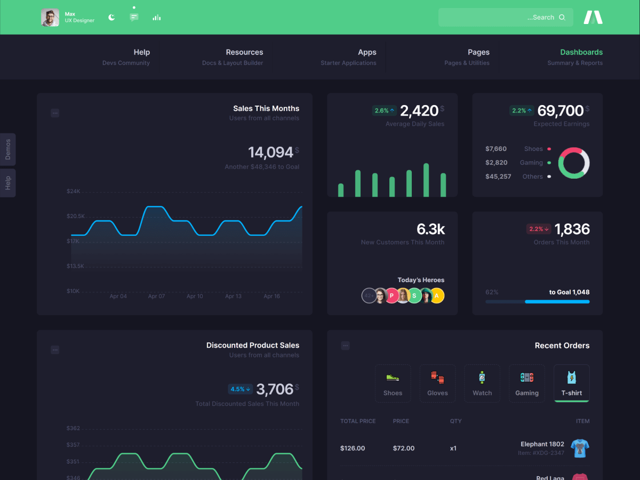Select the T-shirt category tab

click(571, 383)
